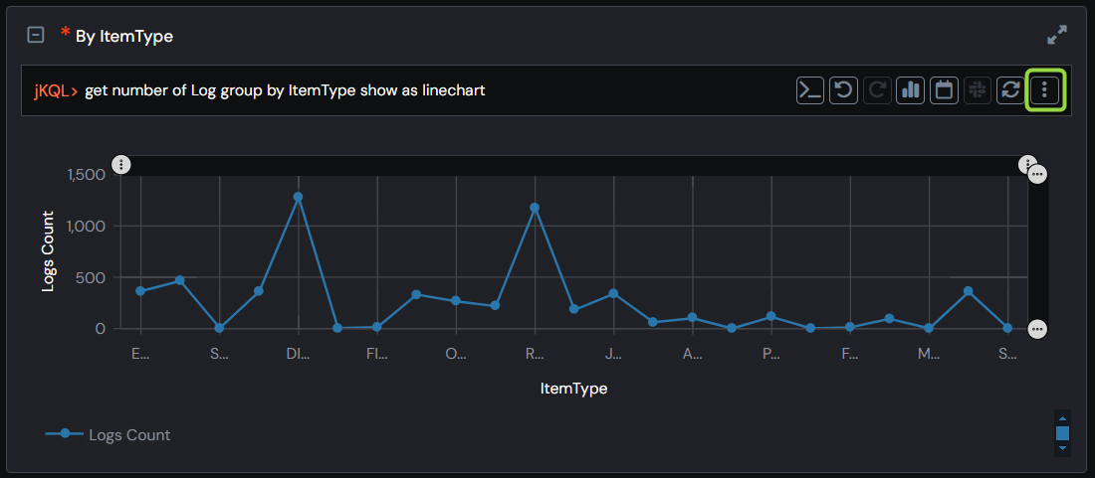Viewport: 1095px width, 478px height.
Task: Click the legend scroll up arrow
Action: click(x=1062, y=418)
